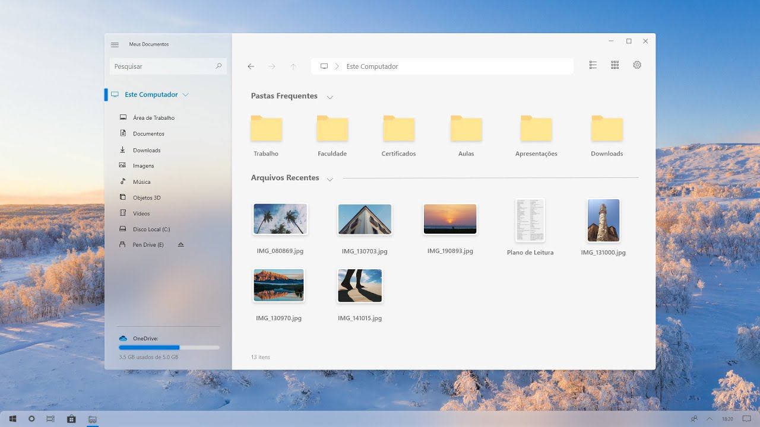
Task: Open the Certificados folder
Action: 398,129
